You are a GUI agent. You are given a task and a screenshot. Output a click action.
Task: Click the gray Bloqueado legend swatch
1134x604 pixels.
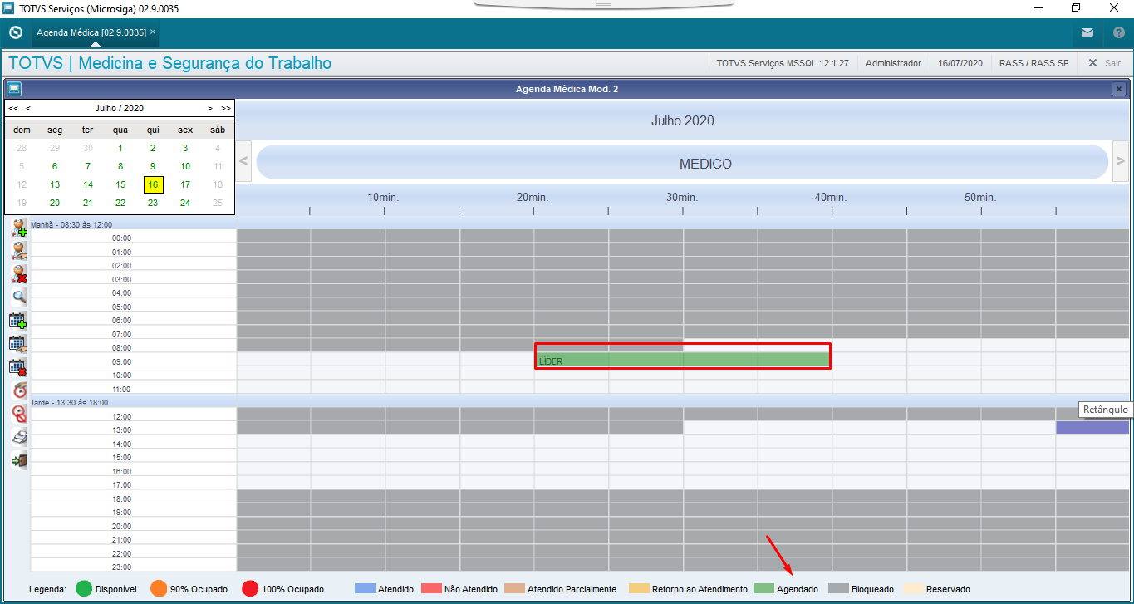pos(837,589)
